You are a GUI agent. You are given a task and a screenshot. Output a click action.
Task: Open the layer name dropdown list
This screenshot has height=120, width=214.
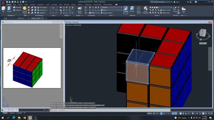click(x=165, y=7)
